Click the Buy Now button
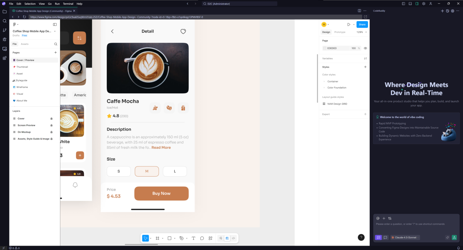This screenshot has width=463, height=250. [161, 194]
